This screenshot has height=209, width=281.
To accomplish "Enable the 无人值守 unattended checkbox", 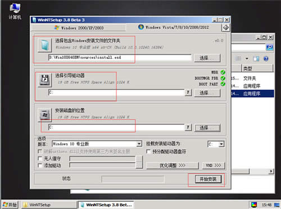I will pyautogui.click(x=40, y=159).
